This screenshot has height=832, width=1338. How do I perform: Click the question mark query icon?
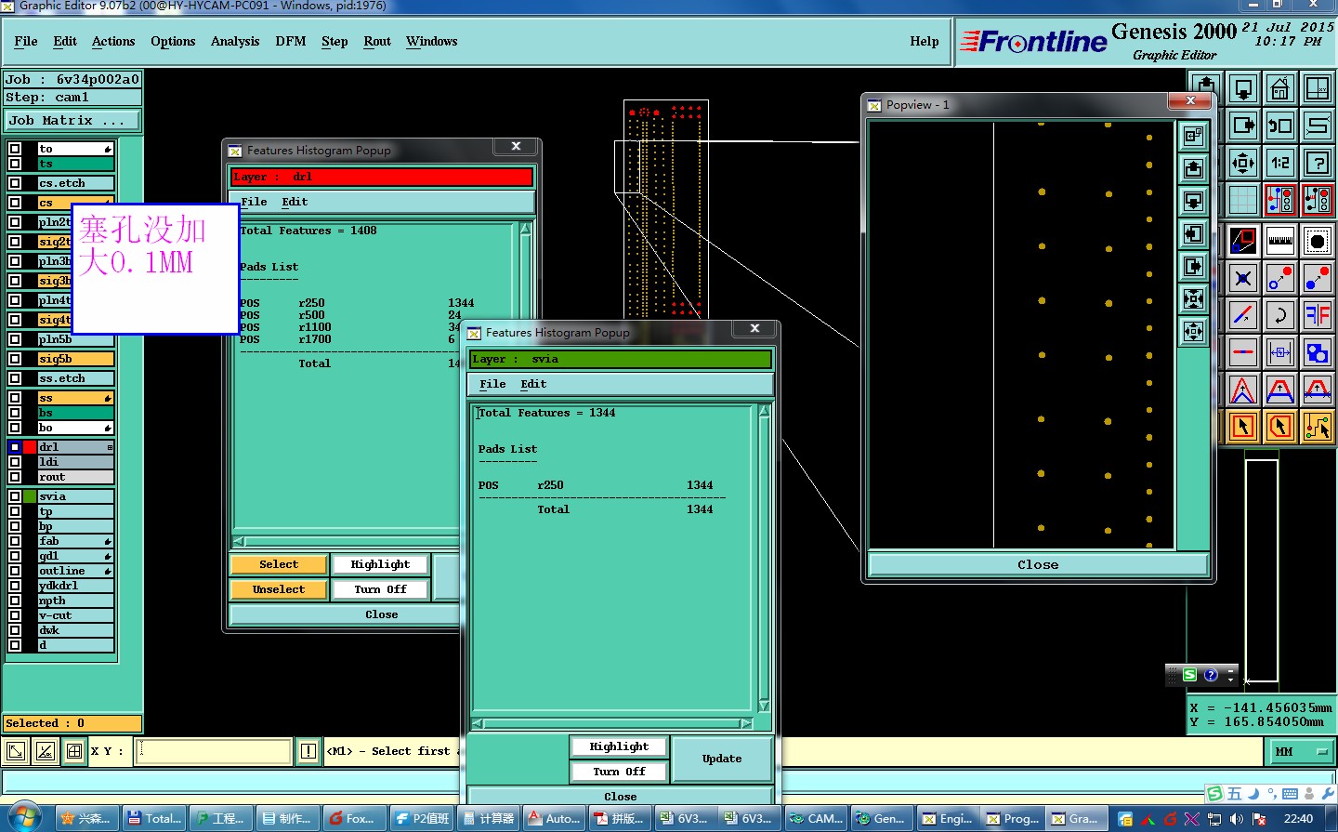pos(1318,163)
